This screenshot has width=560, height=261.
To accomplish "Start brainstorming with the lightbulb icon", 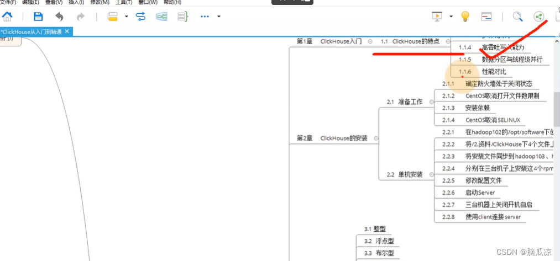I will click(465, 17).
